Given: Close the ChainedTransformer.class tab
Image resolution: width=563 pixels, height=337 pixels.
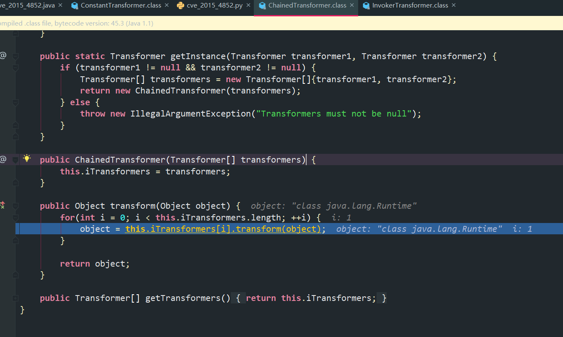Looking at the screenshot, I should tap(352, 5).
